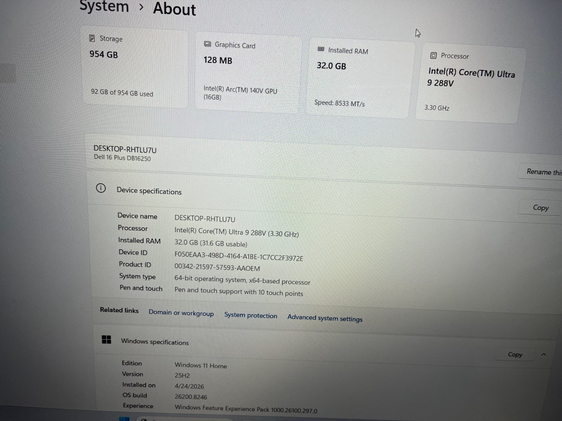Click the "Pen and touch" row label
Image resolution: width=562 pixels, height=421 pixels.
[141, 288]
